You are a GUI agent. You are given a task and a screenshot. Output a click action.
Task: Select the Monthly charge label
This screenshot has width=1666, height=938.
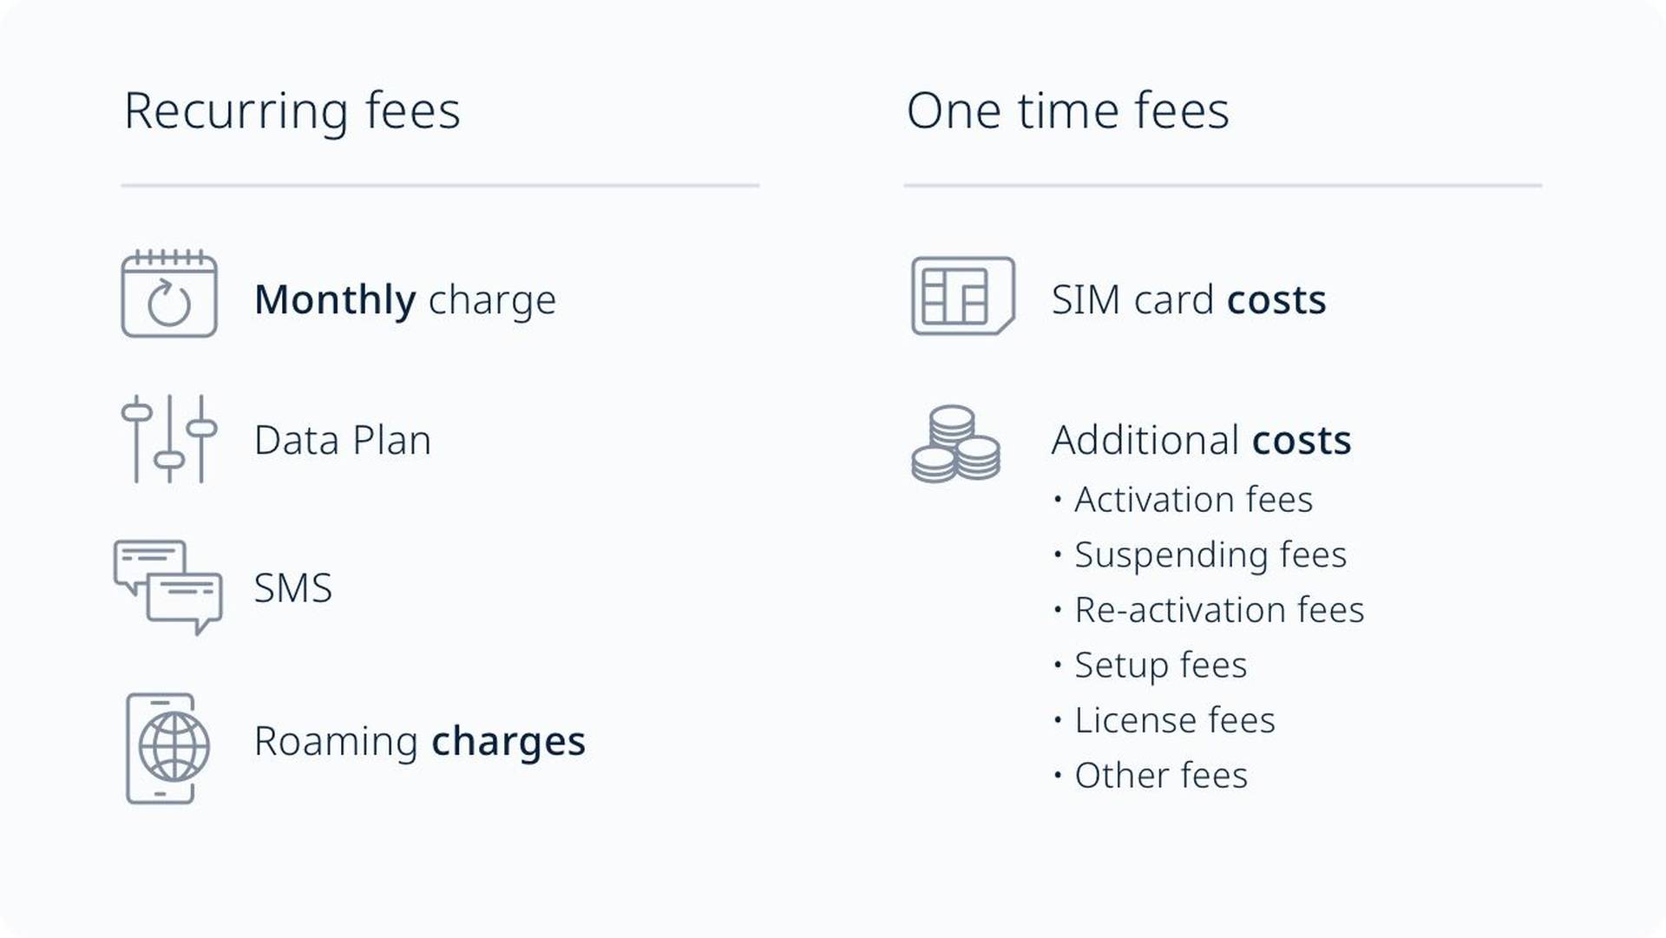pyautogui.click(x=405, y=300)
